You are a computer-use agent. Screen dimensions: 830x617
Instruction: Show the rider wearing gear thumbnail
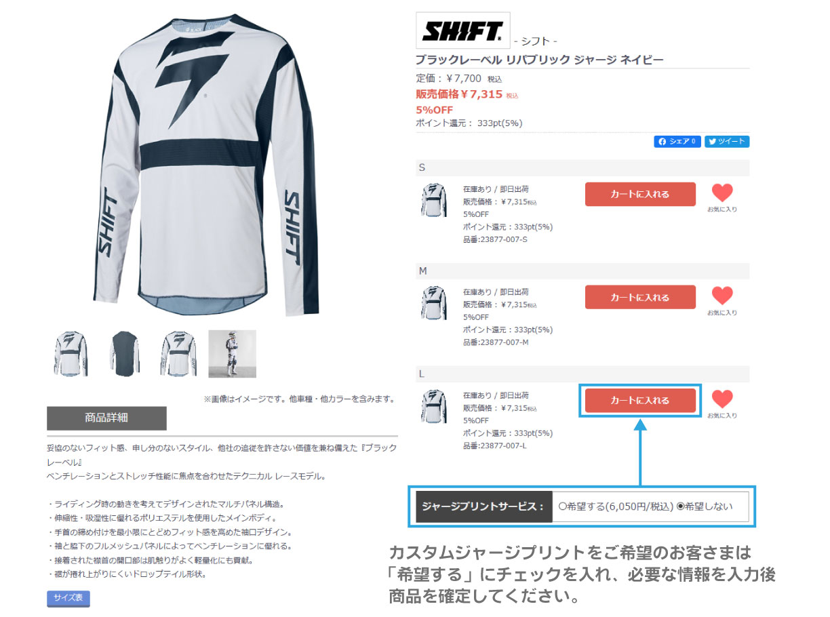pyautogui.click(x=232, y=354)
